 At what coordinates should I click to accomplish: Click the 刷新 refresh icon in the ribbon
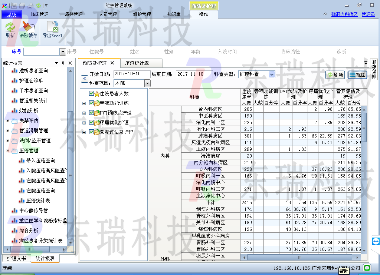point(10,27)
